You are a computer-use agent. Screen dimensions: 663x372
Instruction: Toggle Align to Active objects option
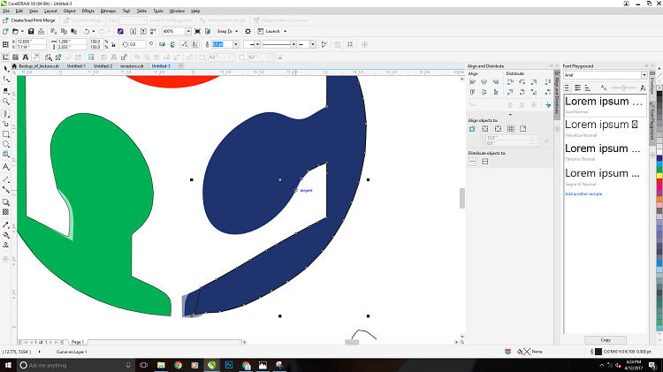472,129
